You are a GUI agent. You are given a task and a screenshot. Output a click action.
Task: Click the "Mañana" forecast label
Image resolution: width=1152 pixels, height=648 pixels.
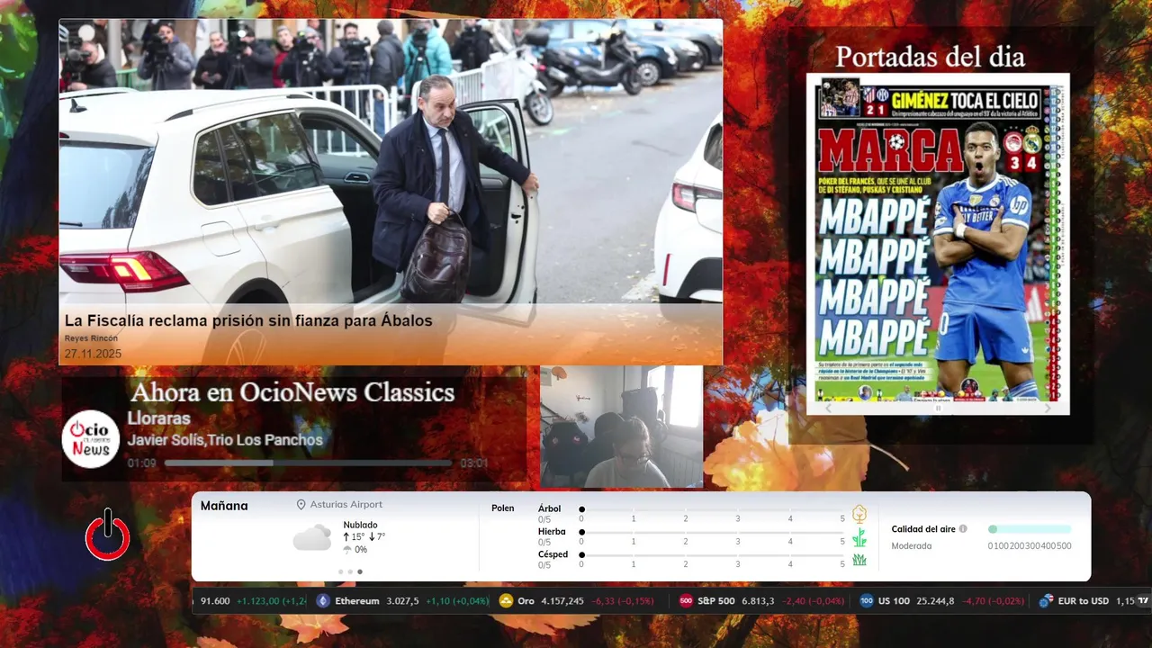point(224,506)
